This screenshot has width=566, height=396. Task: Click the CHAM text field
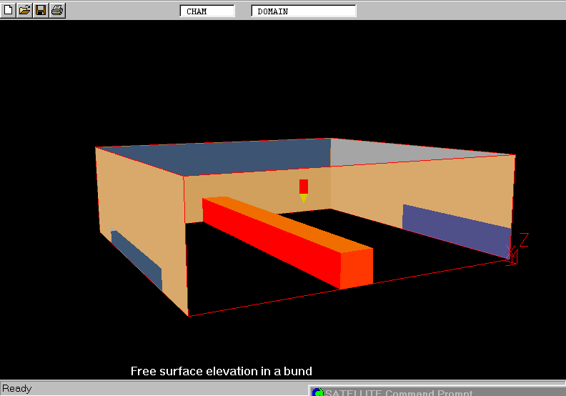[207, 11]
